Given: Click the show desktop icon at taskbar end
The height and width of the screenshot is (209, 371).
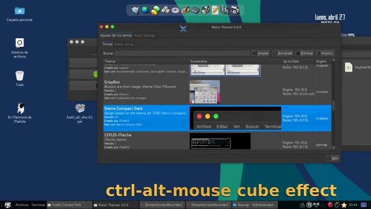Looking at the screenshot, I should (363, 204).
